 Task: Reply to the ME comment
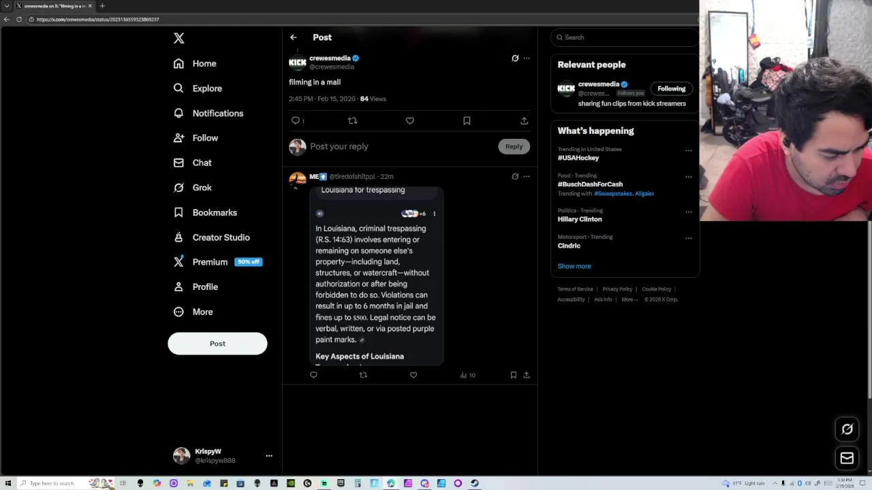(x=313, y=375)
